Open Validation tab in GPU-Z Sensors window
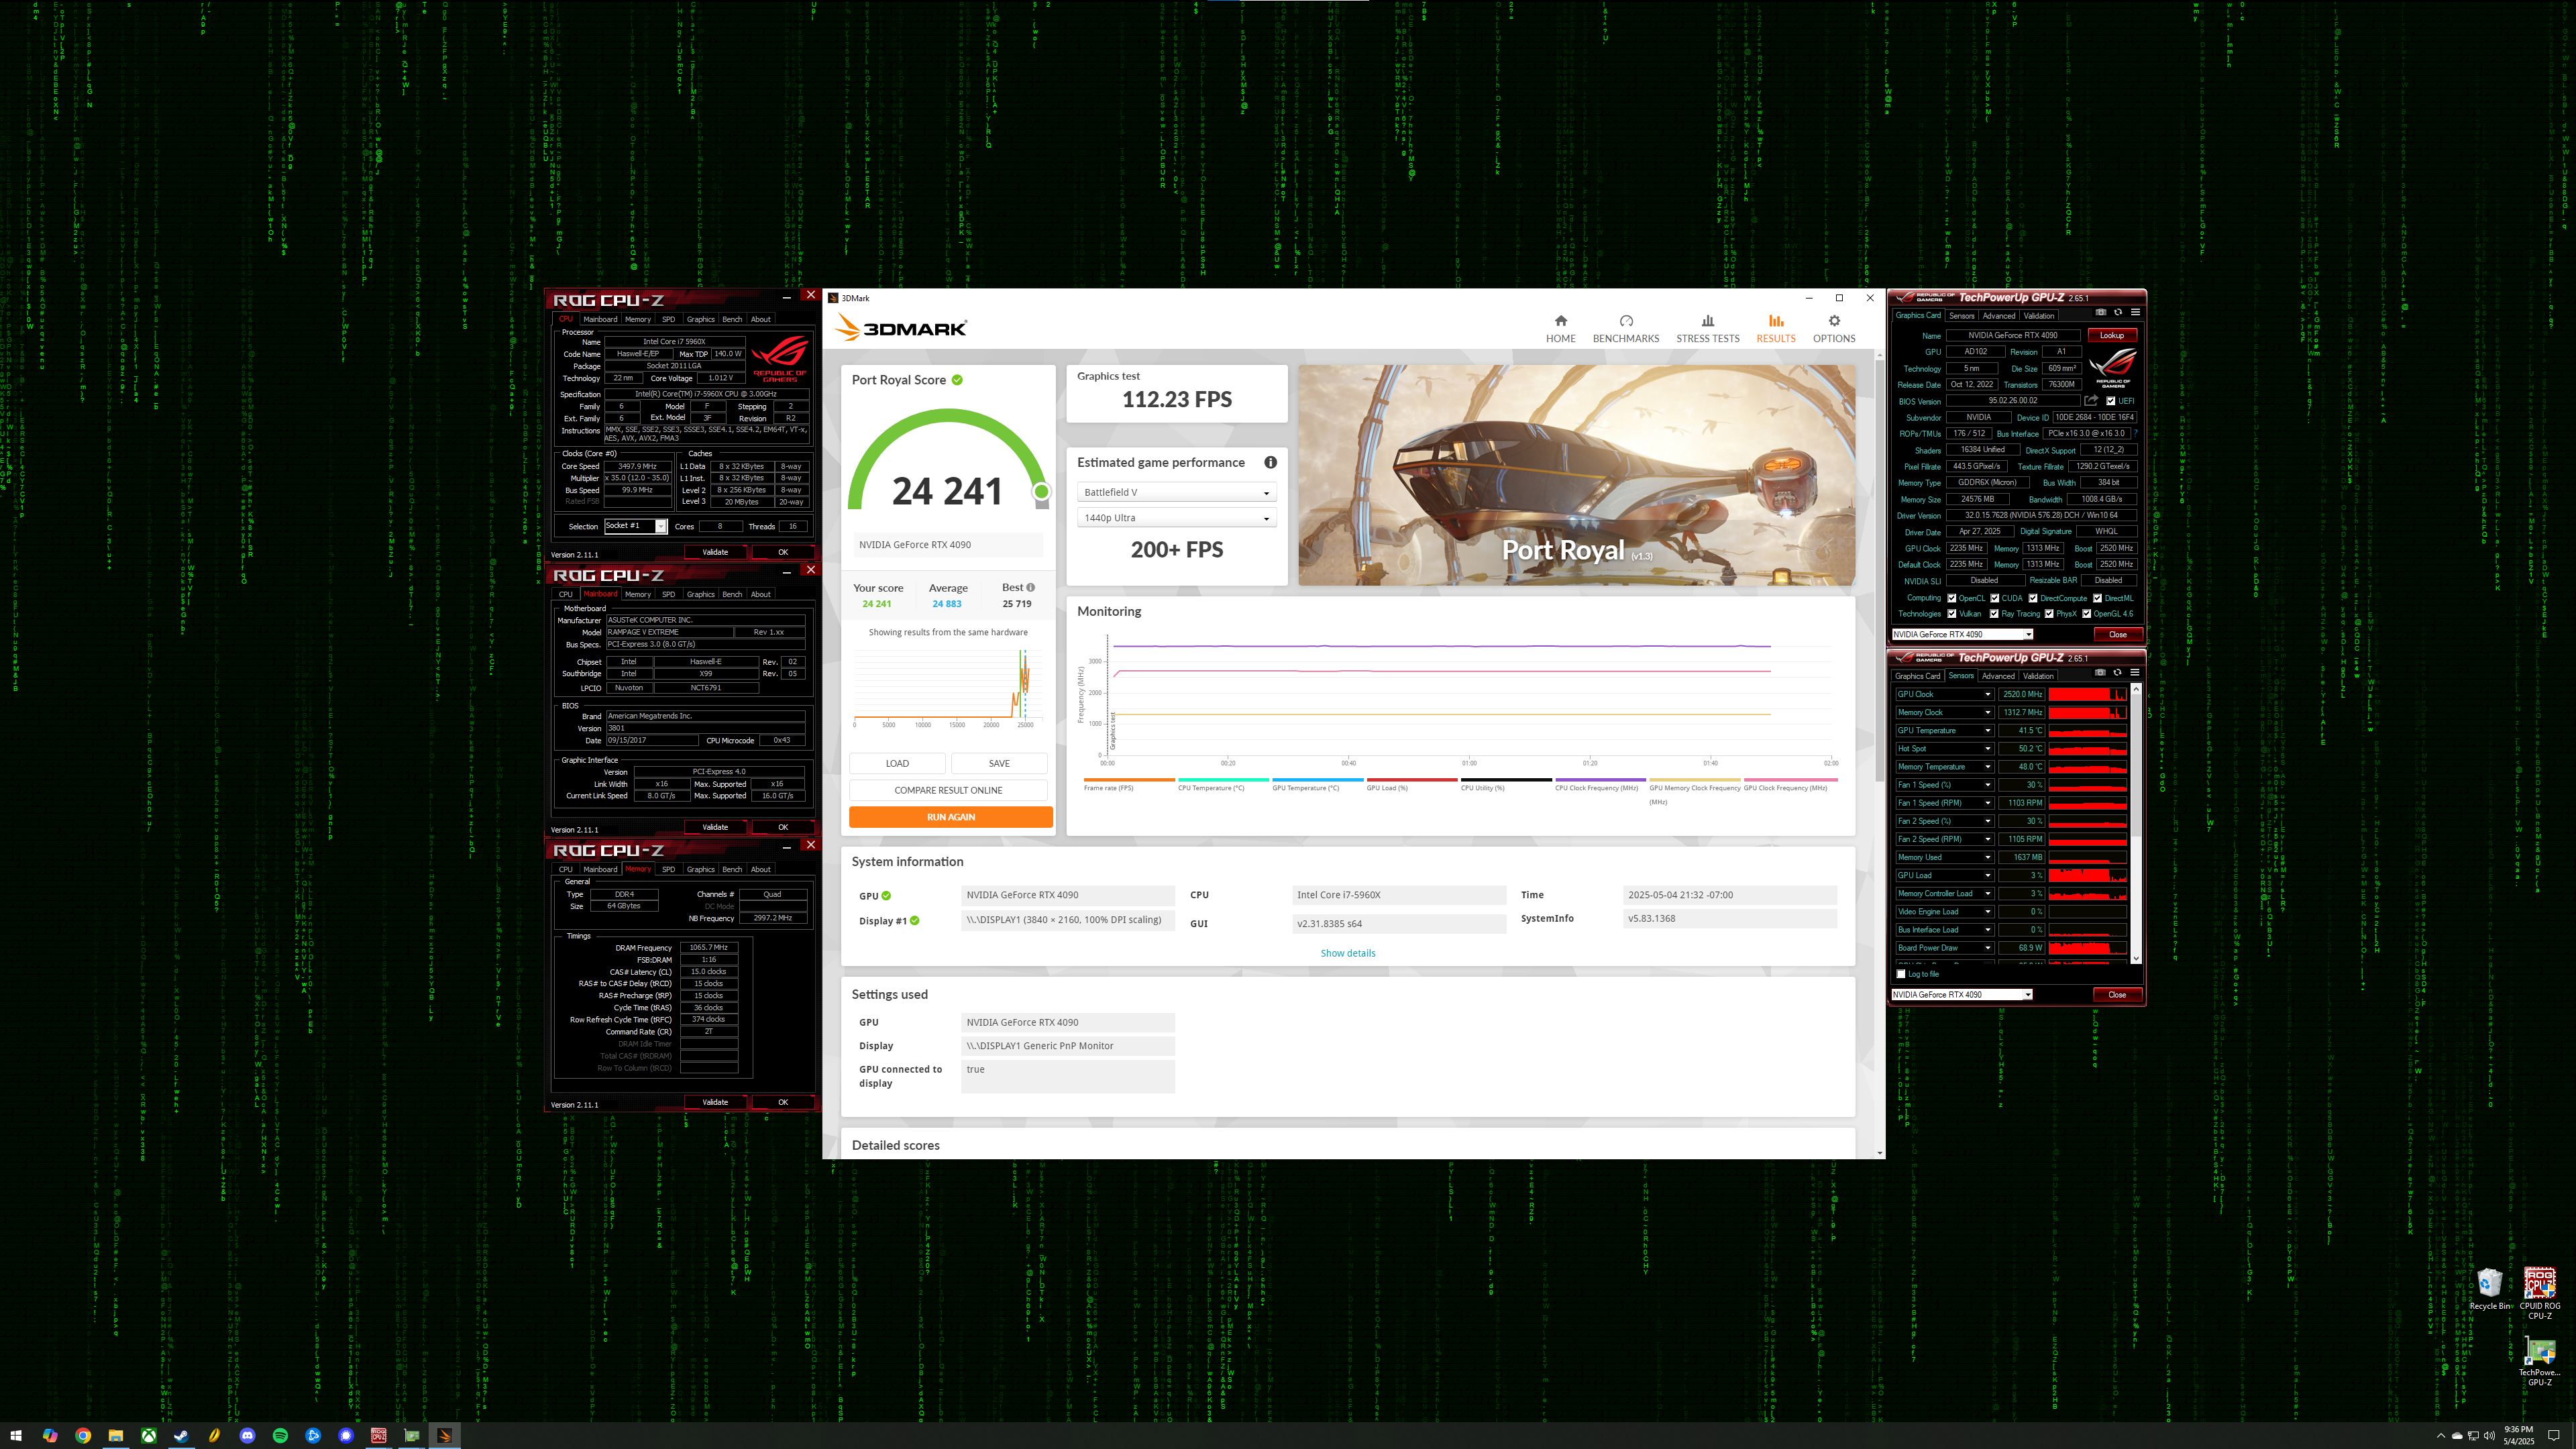2576x1449 pixels. (2038, 676)
